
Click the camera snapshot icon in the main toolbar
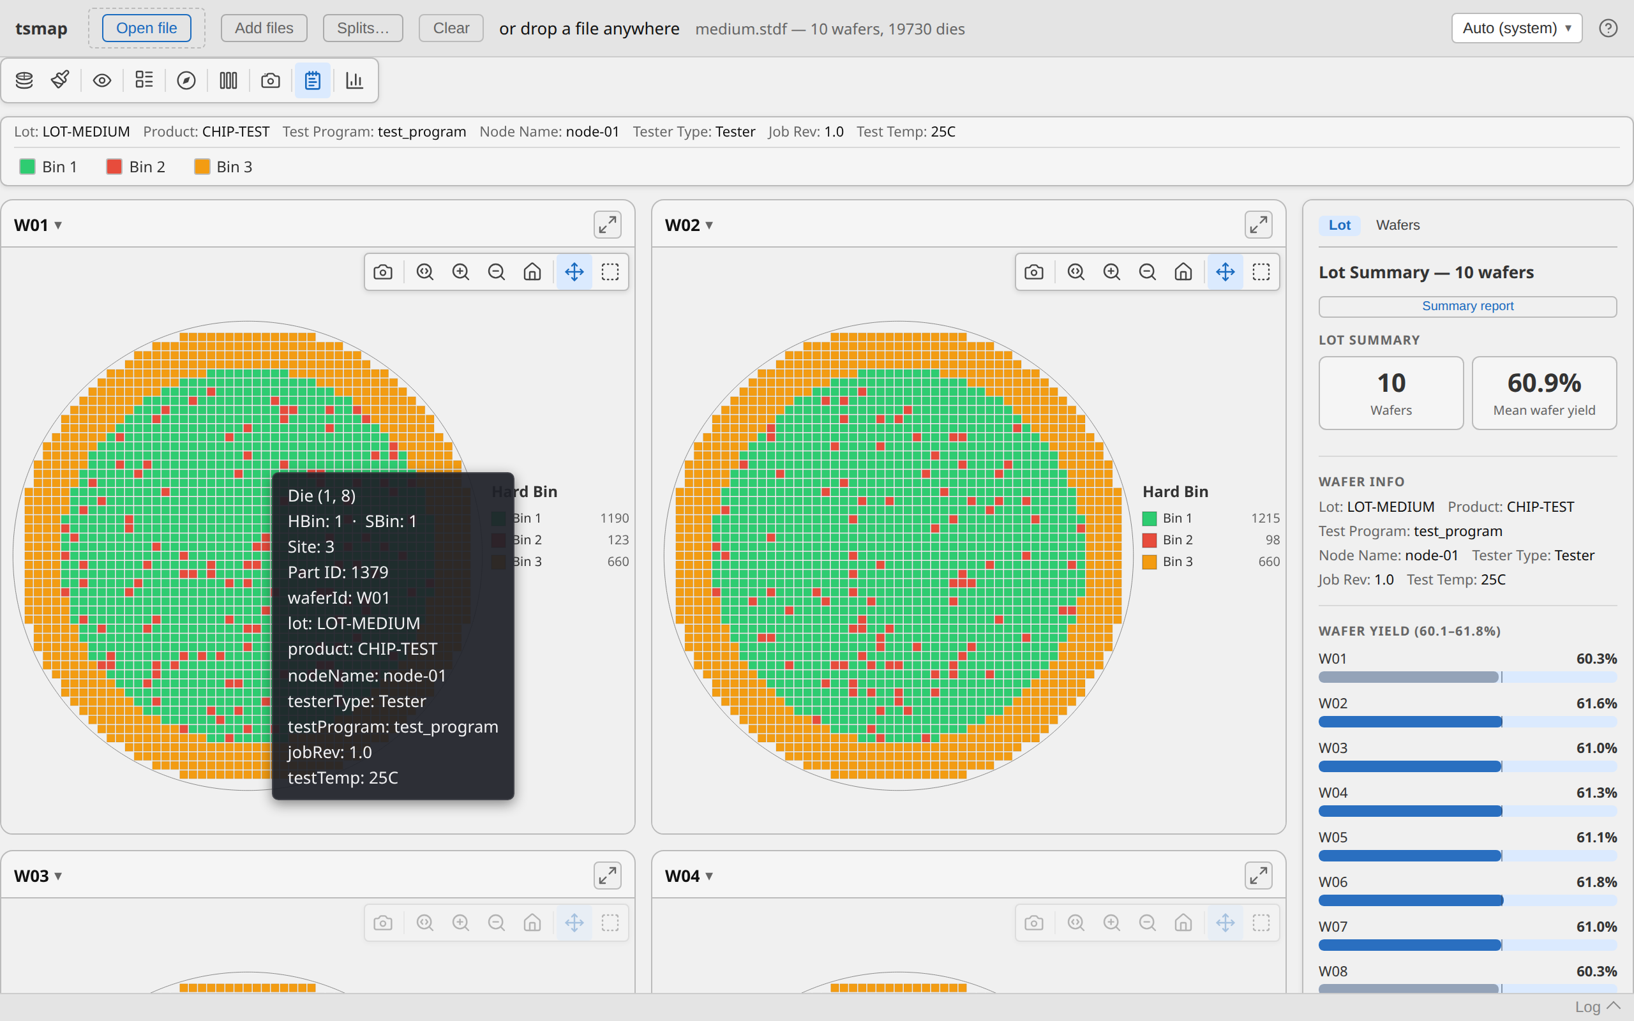[x=270, y=80]
